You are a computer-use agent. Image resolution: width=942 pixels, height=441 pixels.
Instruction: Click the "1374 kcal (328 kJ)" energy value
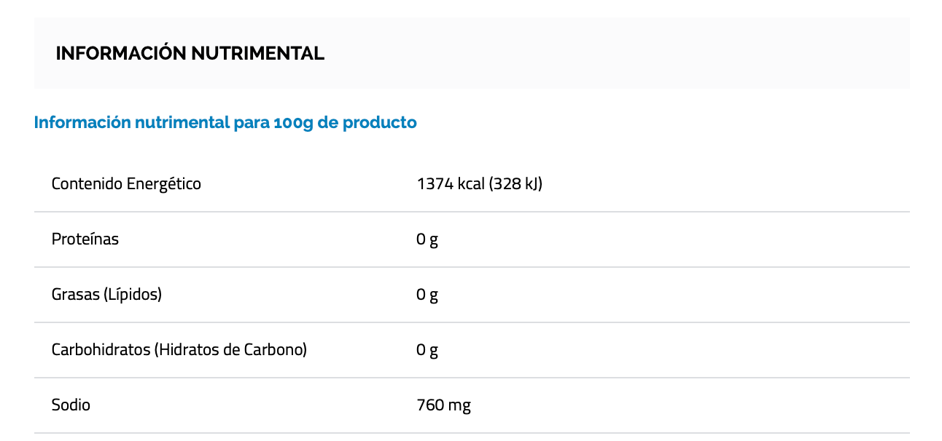tap(479, 184)
